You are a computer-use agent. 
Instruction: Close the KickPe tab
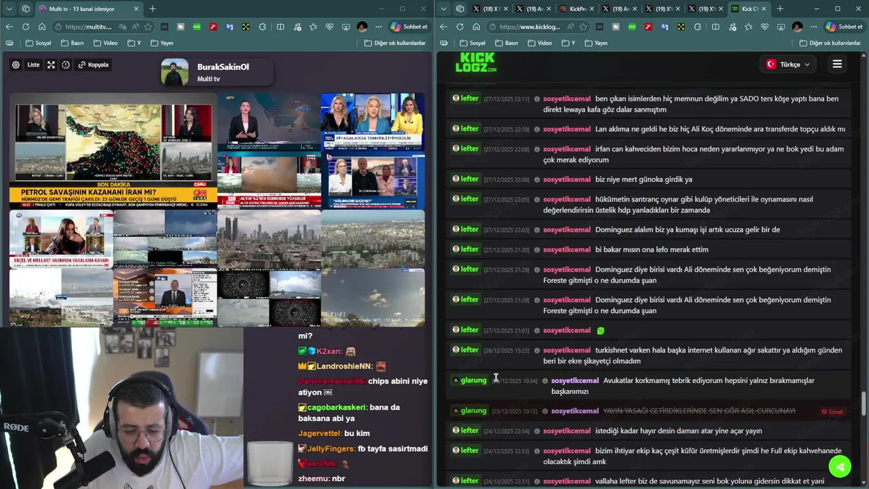coord(593,9)
